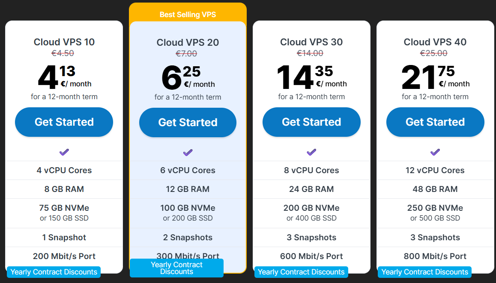Open Yearly Contract Discounts on VPS 20

point(176,268)
